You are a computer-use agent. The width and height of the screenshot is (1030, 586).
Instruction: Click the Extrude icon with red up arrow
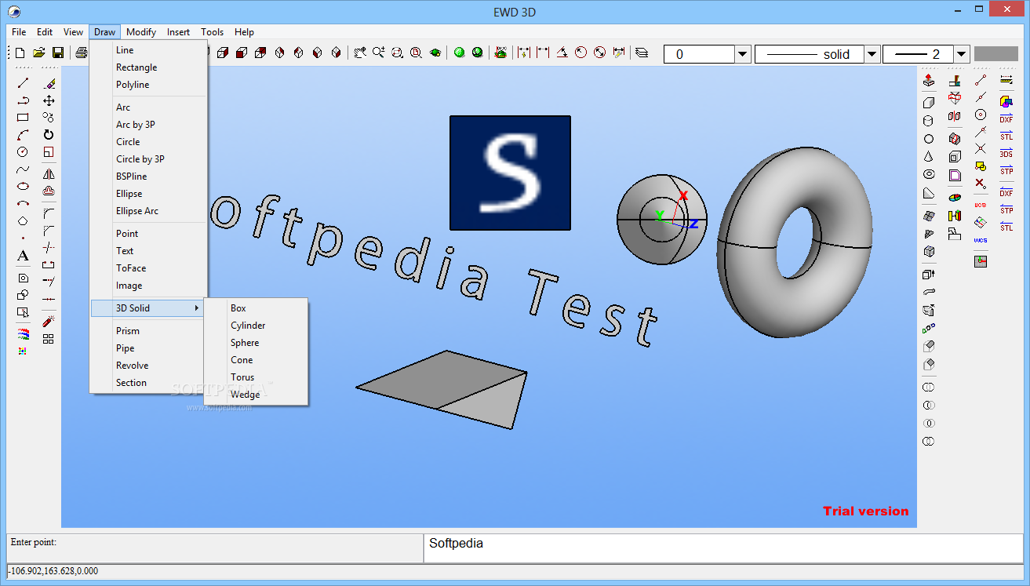coord(929,80)
